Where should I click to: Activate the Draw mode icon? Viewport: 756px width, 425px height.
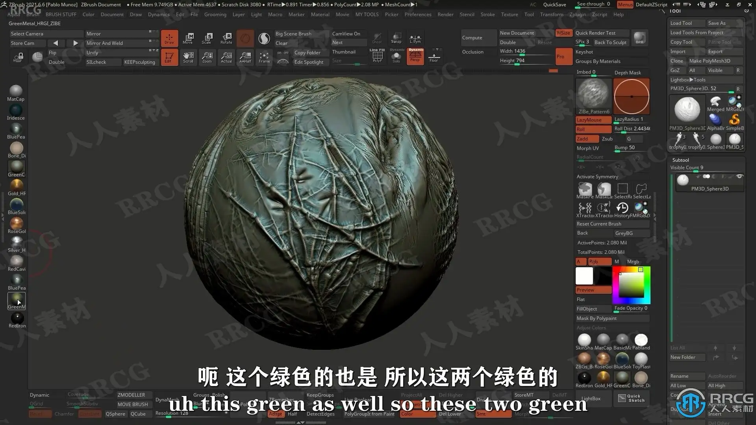[x=169, y=38]
